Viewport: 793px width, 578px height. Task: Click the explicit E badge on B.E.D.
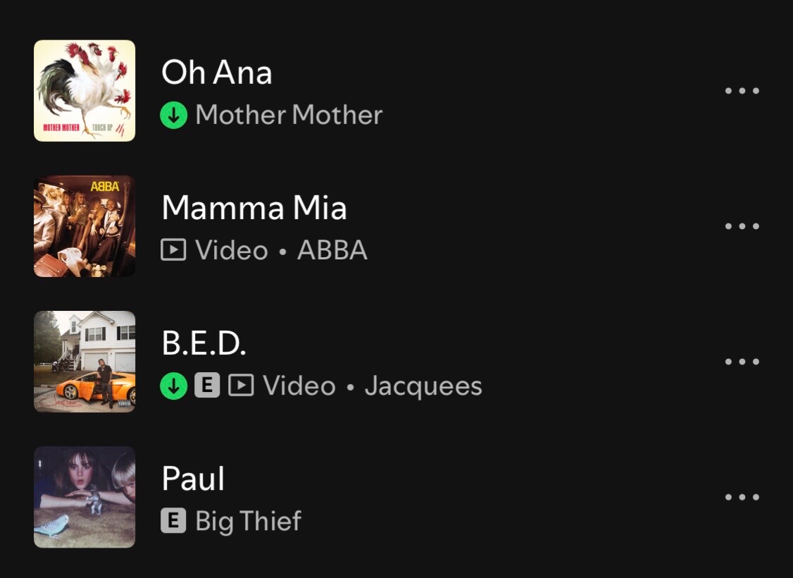[207, 386]
